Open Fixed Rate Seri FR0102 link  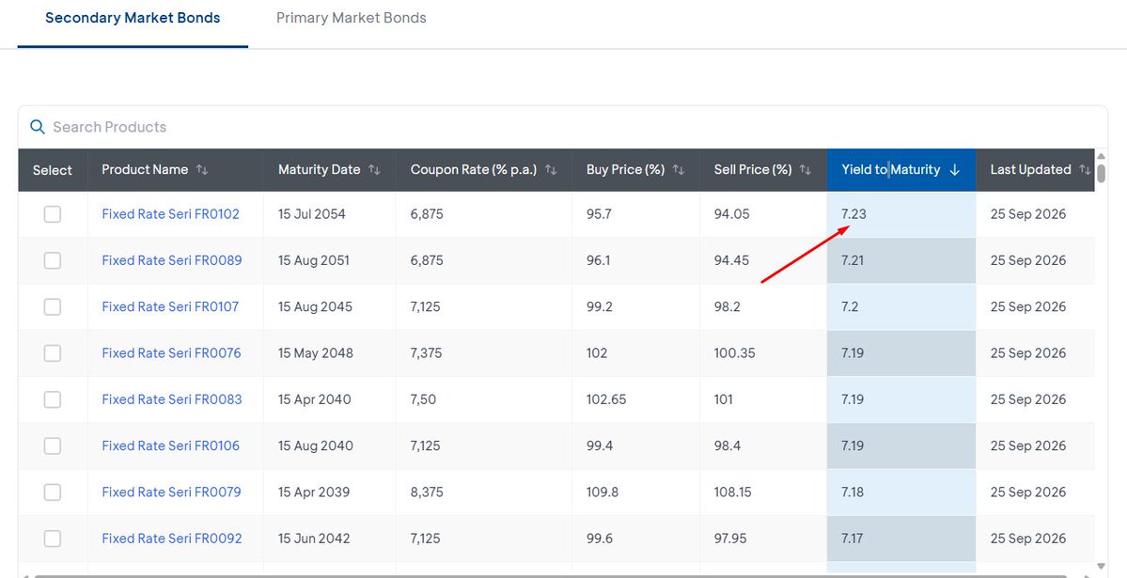tap(170, 214)
